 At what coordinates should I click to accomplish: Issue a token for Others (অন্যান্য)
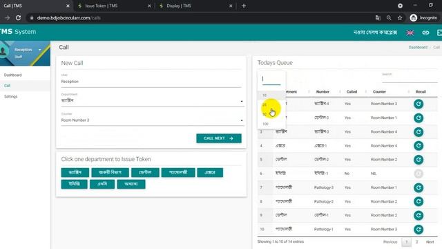point(131,184)
